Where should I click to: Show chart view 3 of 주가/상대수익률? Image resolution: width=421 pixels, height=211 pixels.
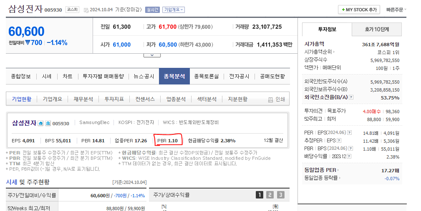280,195
